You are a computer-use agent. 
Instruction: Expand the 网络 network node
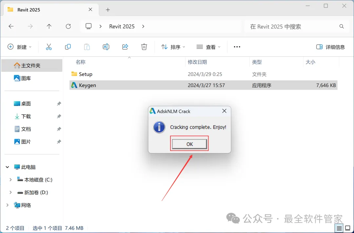[x=7, y=205]
